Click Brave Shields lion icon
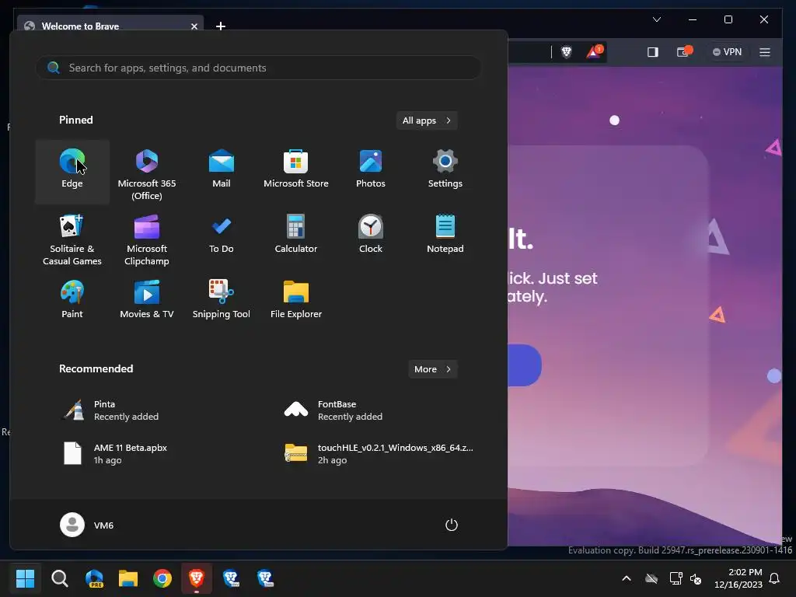This screenshot has height=597, width=796. pyautogui.click(x=567, y=52)
